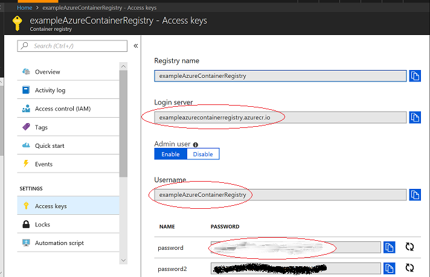Click the NAME column header
The image size is (430, 277).
(x=167, y=226)
